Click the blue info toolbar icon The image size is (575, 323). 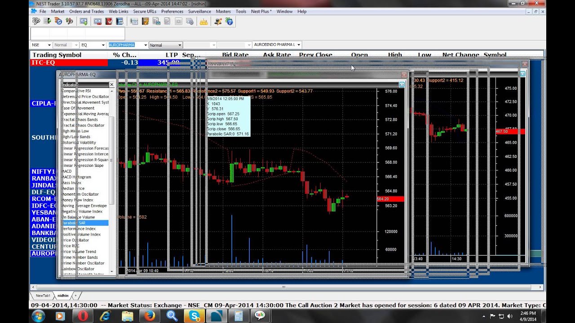pyautogui.click(x=229, y=21)
